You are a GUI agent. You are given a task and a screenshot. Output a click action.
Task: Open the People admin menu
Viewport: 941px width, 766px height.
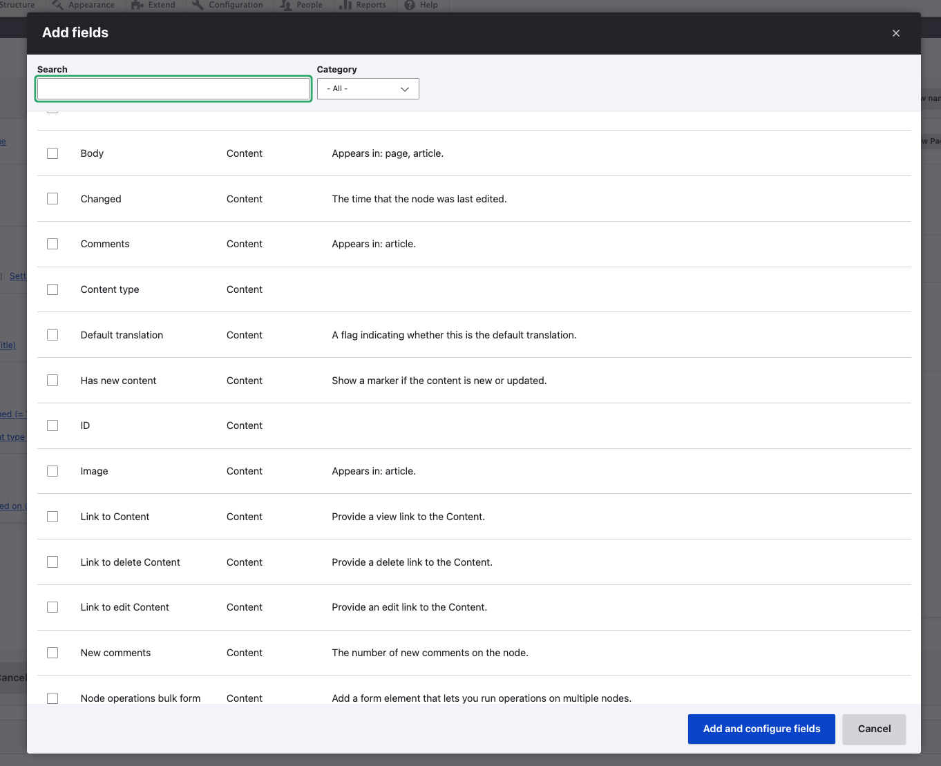(x=302, y=5)
